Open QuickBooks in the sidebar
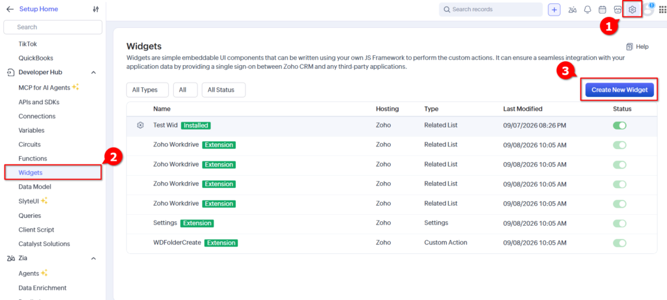Screen dimensions: 667x300 (36, 58)
